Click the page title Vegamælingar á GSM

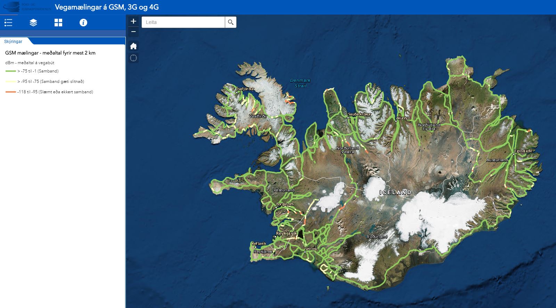[107, 7]
